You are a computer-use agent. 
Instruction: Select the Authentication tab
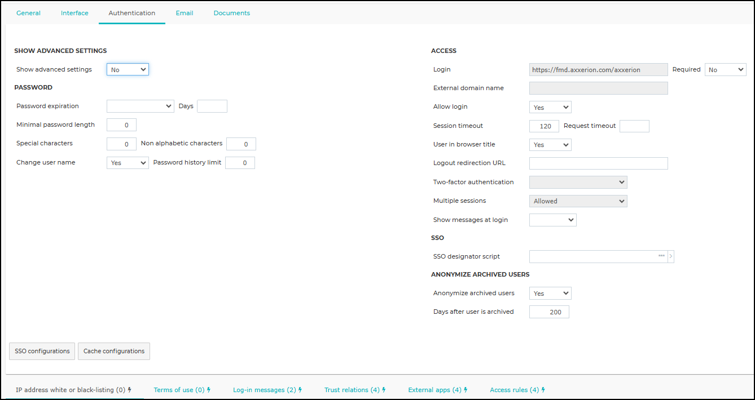[x=132, y=13]
